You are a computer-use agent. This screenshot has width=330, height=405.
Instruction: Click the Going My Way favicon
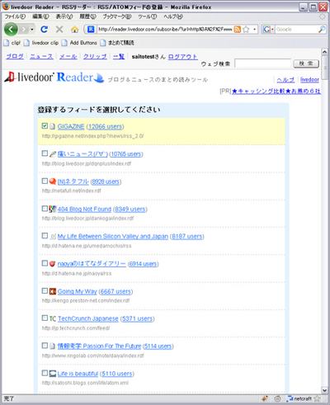click(x=53, y=291)
